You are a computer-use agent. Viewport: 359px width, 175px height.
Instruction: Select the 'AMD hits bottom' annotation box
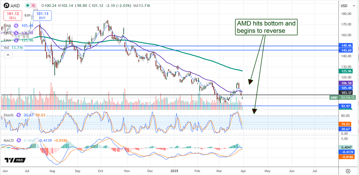[x=266, y=27]
